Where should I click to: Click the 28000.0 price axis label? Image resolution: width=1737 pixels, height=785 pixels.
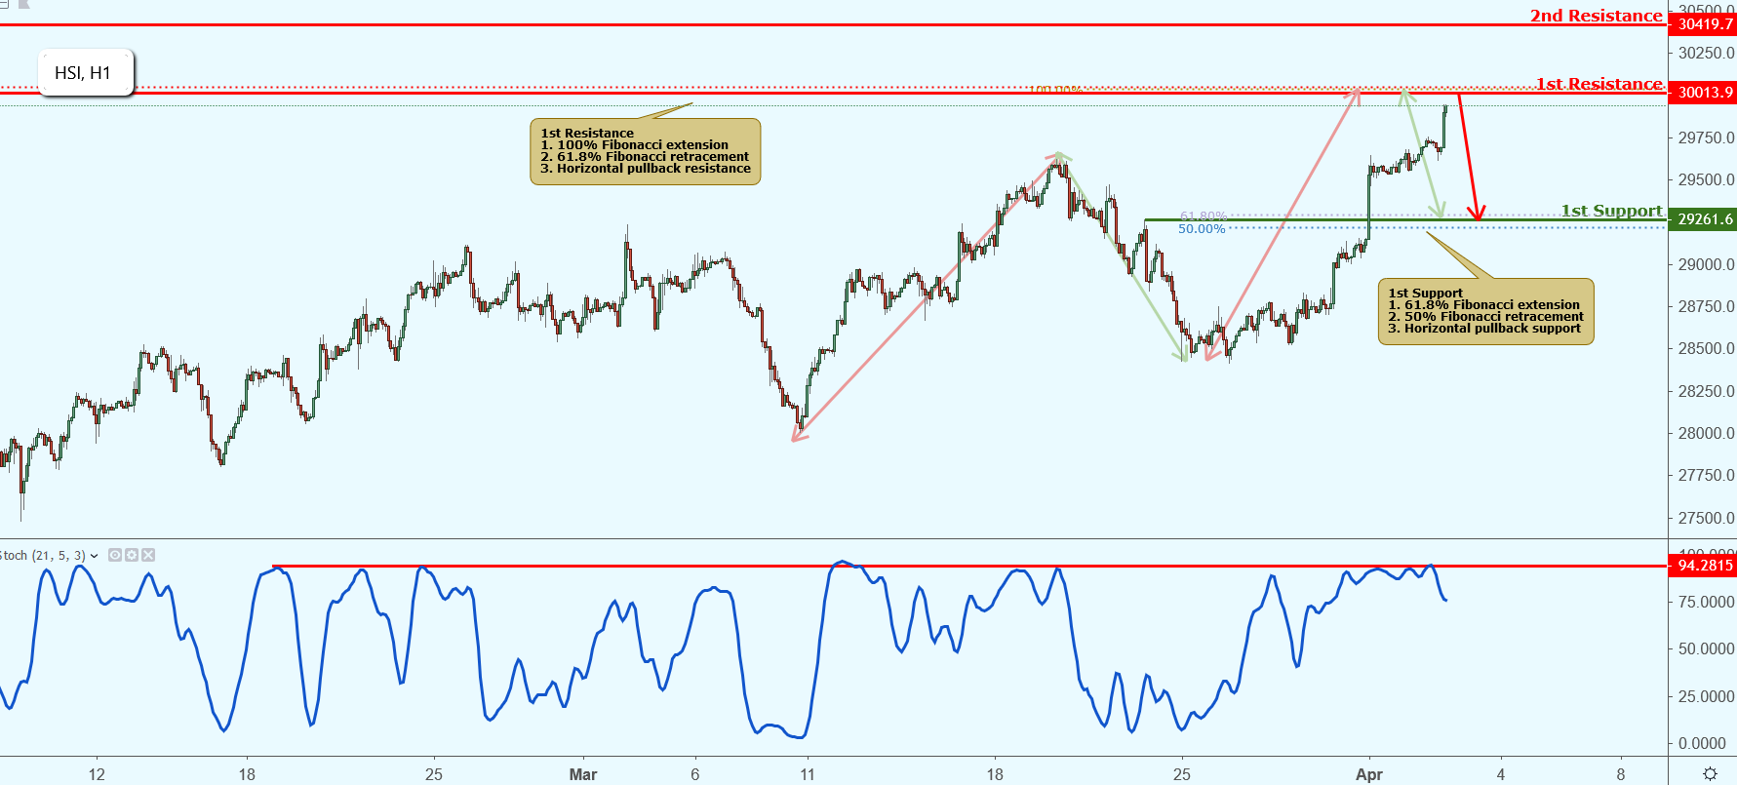[x=1706, y=433]
